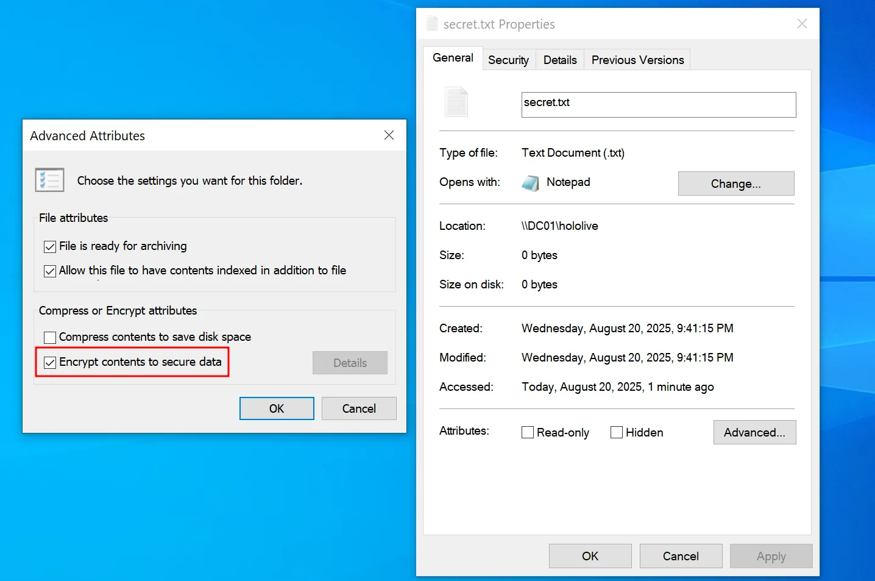Click the location path \\DC01\hololive

[x=560, y=226]
